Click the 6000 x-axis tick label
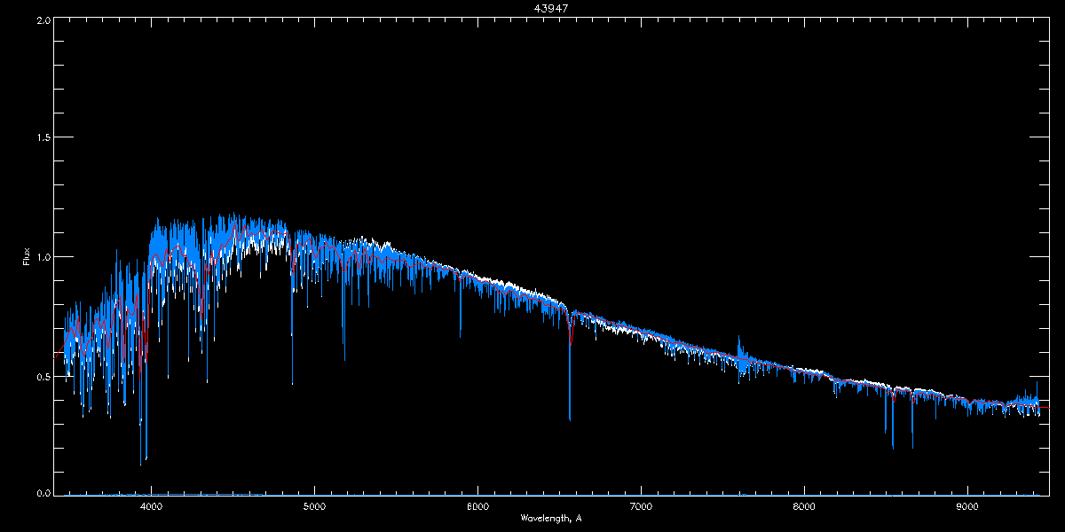The width and height of the screenshot is (1065, 532). coord(477,507)
